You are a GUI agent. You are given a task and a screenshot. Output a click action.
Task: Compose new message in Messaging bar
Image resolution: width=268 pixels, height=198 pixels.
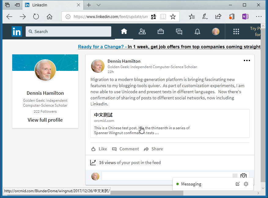click(x=238, y=184)
